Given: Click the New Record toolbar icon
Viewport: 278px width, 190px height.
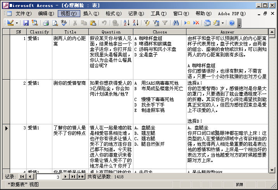Looking at the screenshot, I should (x=187, y=23).
